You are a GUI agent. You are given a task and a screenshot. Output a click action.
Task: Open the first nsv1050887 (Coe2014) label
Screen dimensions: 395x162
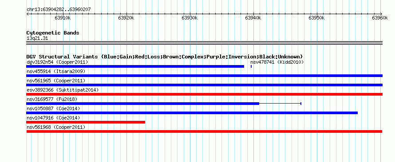tap(53, 108)
